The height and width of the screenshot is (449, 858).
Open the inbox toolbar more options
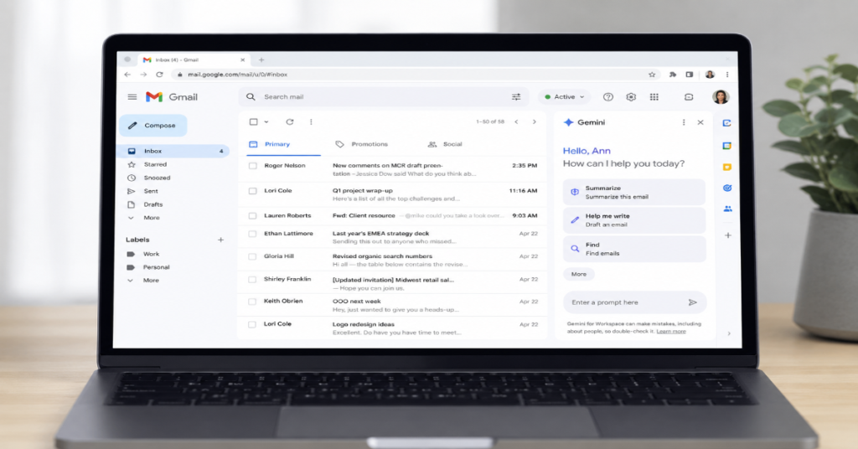point(311,122)
